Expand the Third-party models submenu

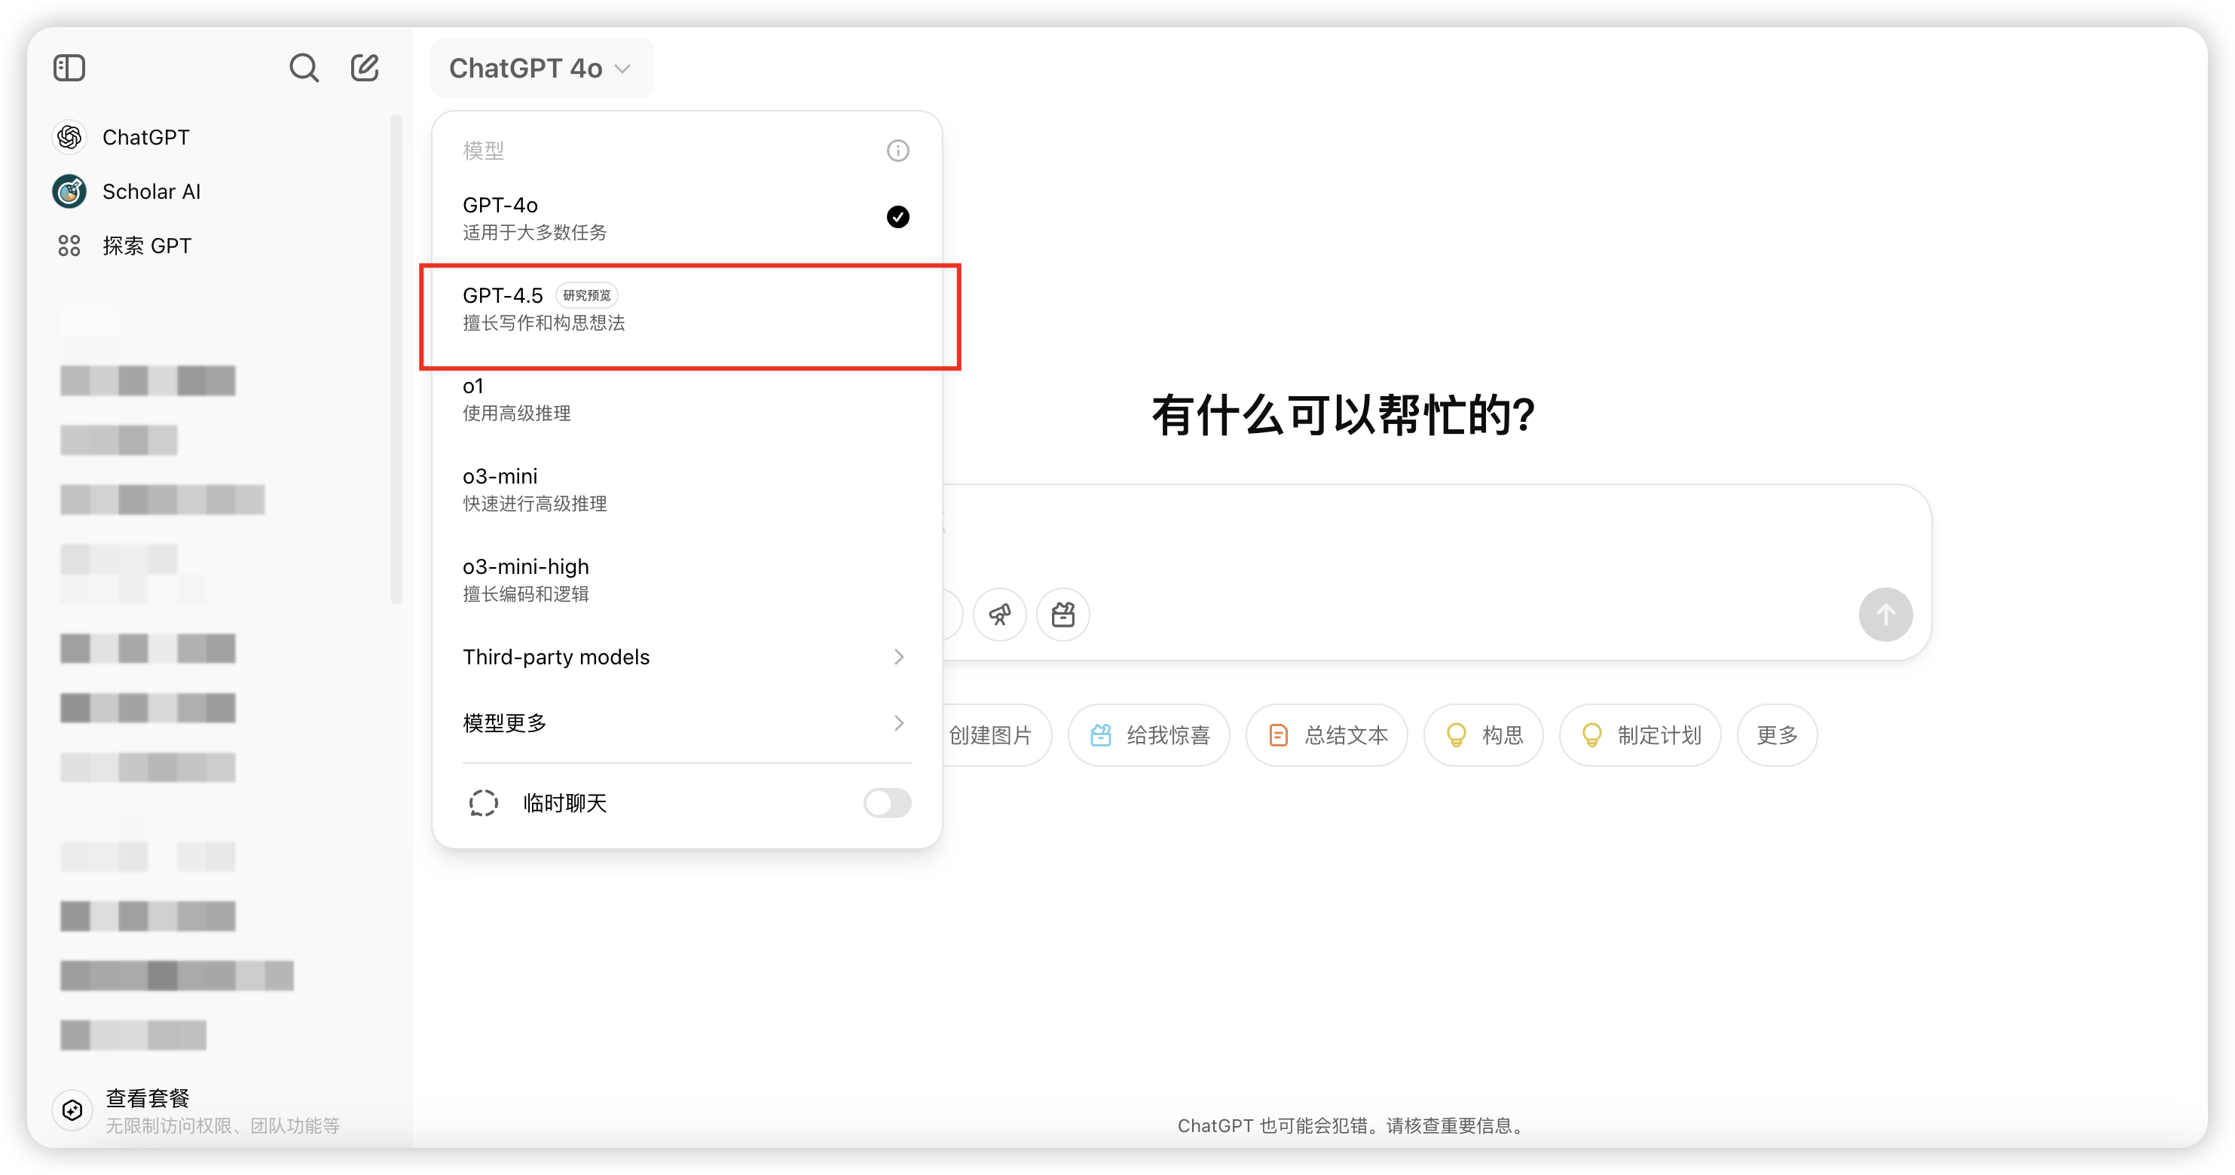pos(686,658)
